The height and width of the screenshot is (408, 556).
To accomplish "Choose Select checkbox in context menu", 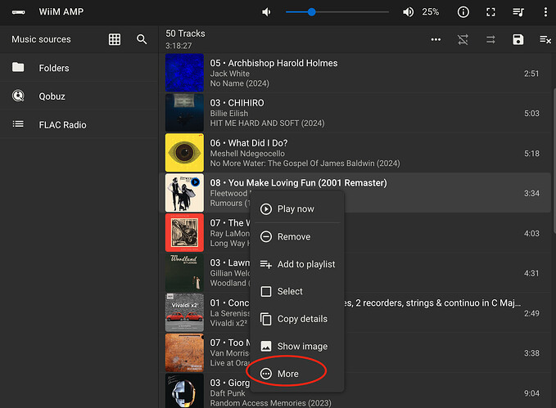I will pos(289,291).
